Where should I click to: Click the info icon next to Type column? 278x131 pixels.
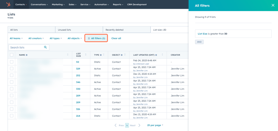coord(101,55)
